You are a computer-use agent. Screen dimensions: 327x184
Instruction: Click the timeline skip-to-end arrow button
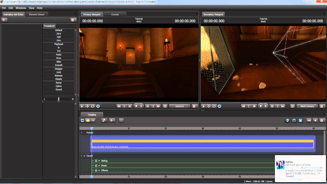coord(309,120)
